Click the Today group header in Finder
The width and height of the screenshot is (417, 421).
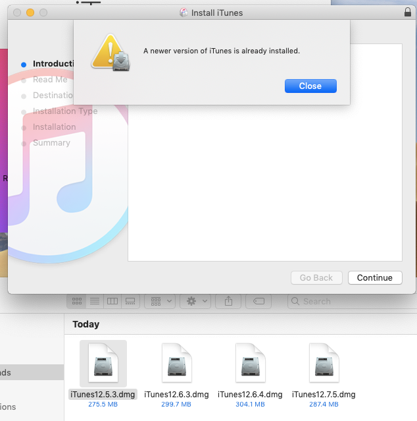coord(86,324)
